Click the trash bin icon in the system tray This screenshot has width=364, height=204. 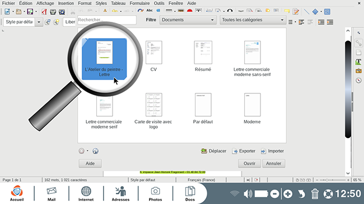pyautogui.click(x=315, y=194)
